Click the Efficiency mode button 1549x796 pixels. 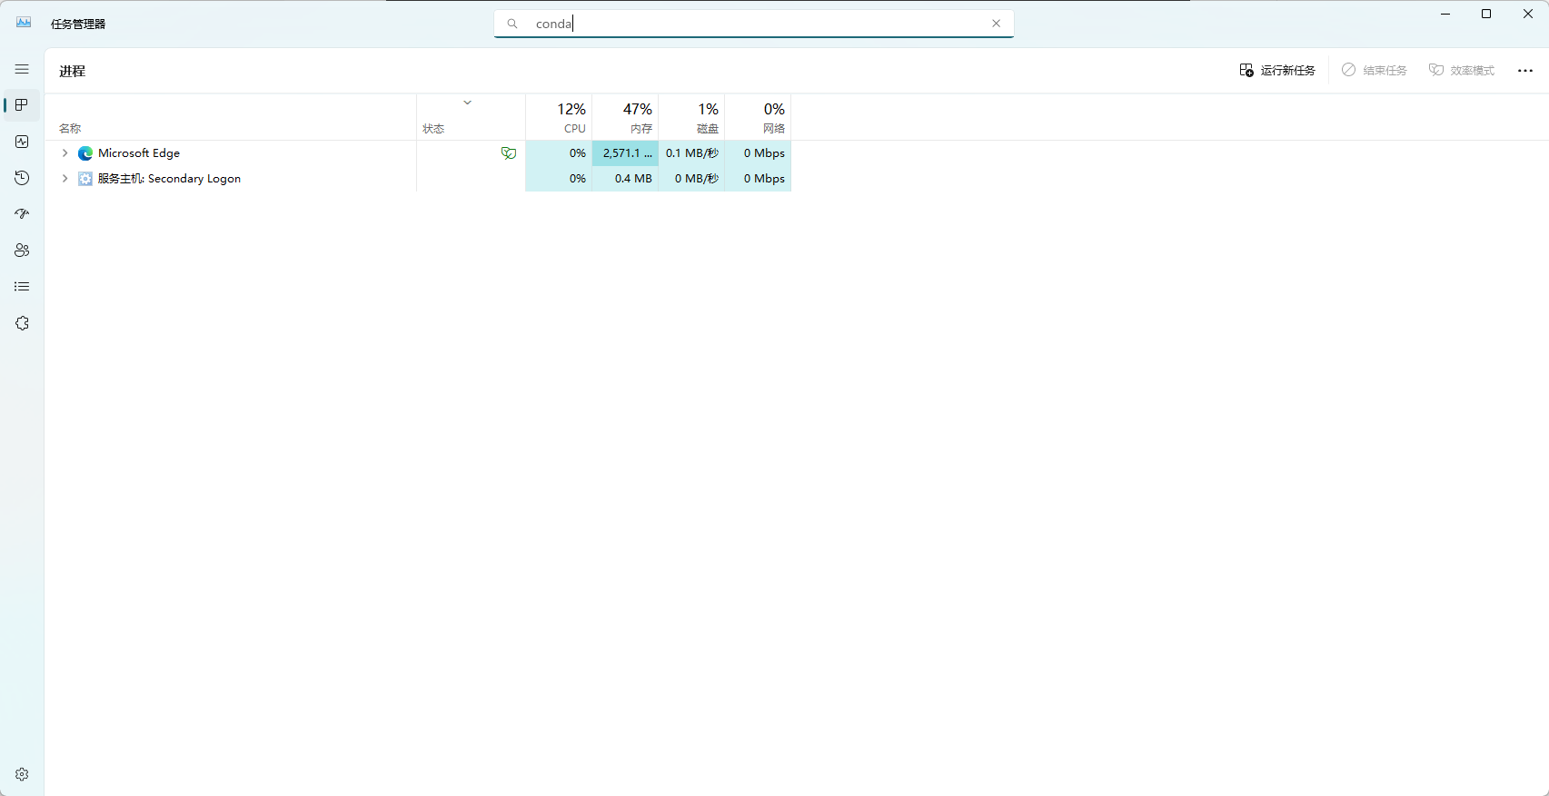(1461, 70)
